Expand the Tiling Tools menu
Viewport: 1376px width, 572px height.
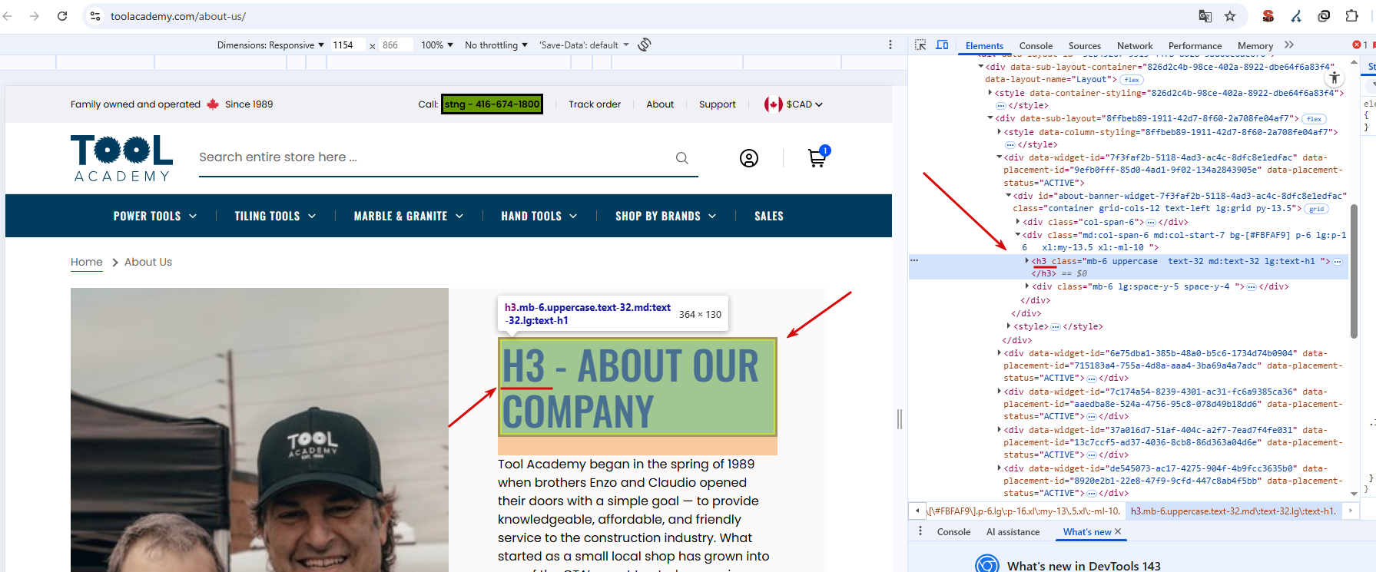[275, 217]
